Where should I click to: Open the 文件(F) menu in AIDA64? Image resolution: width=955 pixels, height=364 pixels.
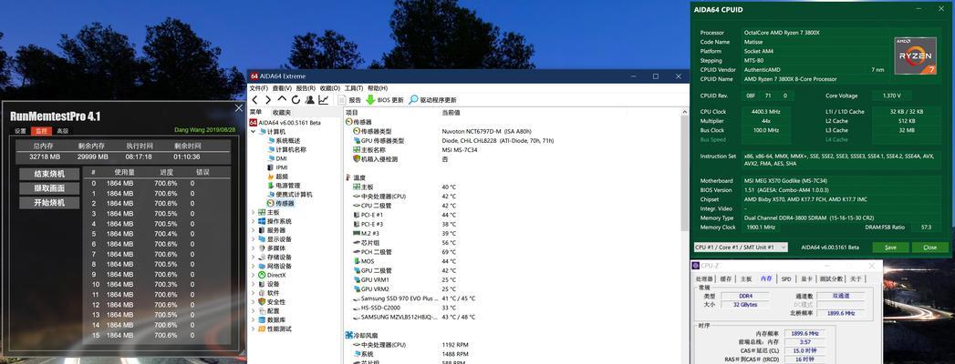(259, 88)
